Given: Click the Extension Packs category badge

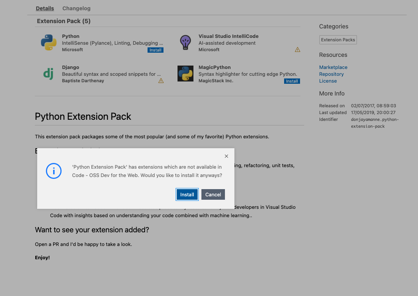Looking at the screenshot, I should [338, 39].
